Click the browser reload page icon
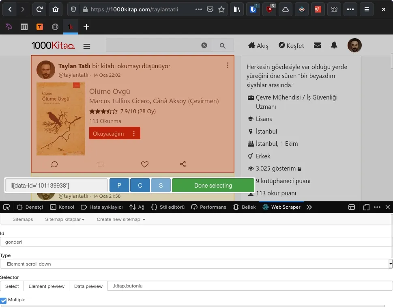393x307 pixels. (x=39, y=9)
